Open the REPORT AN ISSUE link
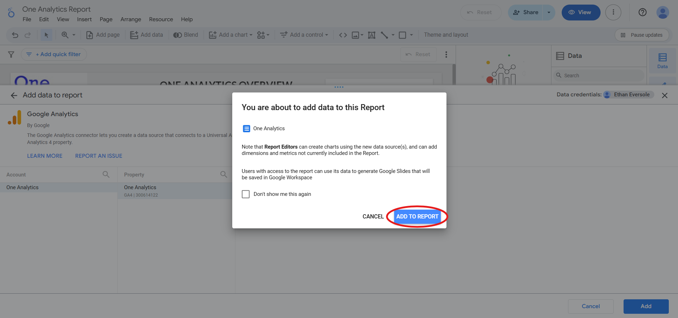The image size is (678, 318). pyautogui.click(x=99, y=156)
